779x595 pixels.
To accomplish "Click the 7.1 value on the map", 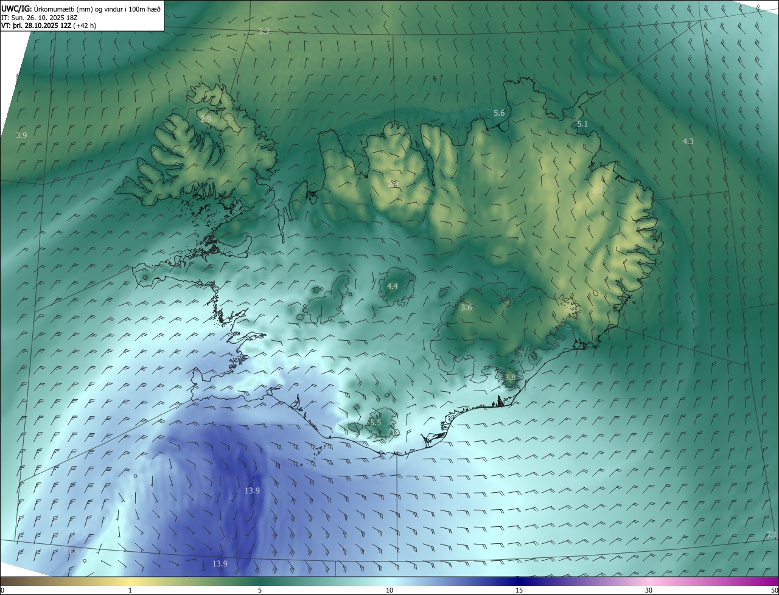I will point(771,535).
